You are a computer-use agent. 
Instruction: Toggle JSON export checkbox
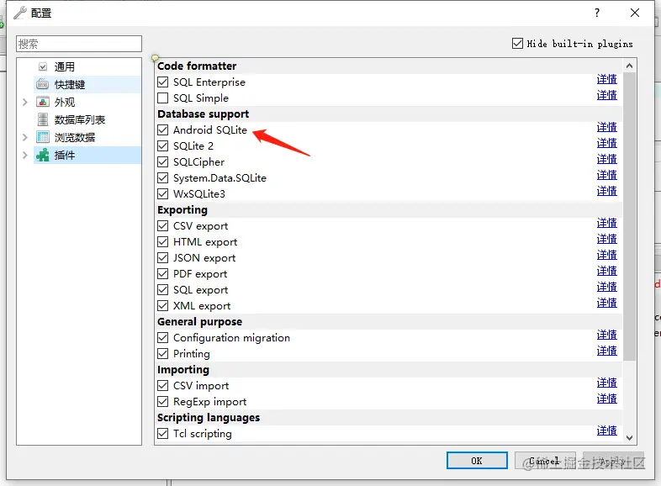tap(162, 257)
